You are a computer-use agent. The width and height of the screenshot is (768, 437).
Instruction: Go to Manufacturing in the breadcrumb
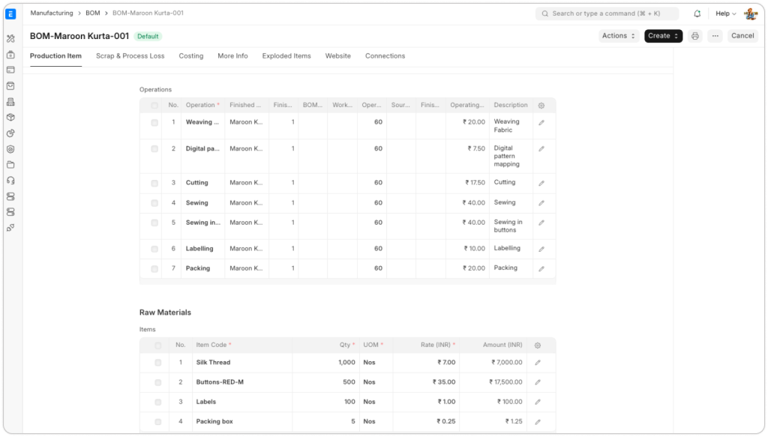(52, 13)
